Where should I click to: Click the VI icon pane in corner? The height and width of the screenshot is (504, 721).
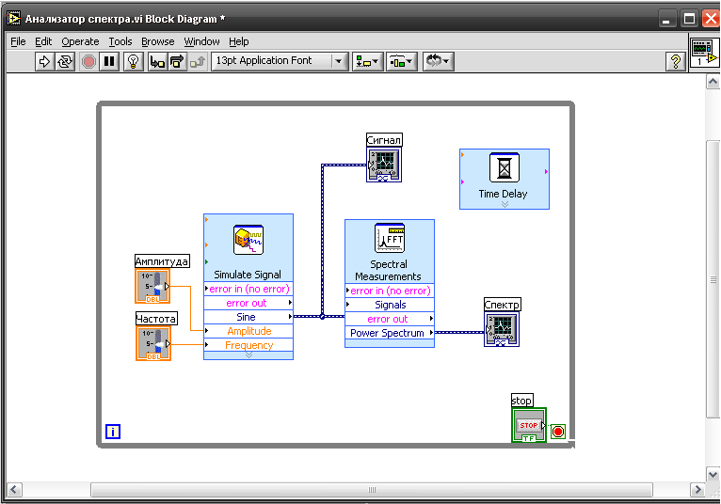[x=703, y=53]
